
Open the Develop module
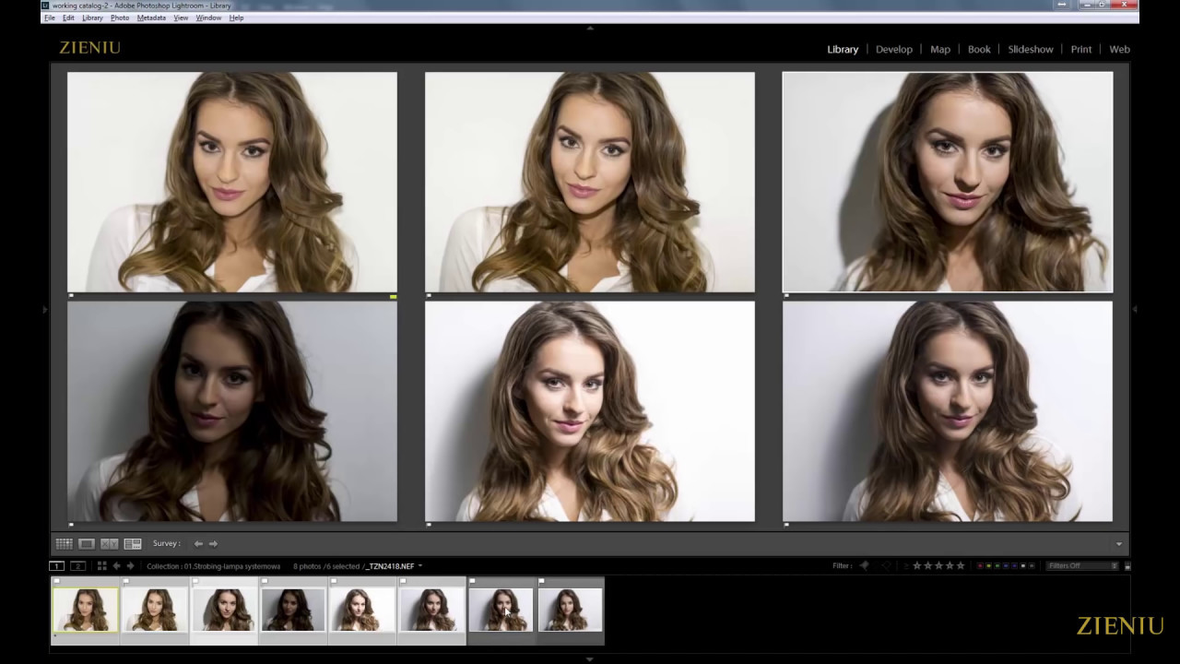coord(894,50)
